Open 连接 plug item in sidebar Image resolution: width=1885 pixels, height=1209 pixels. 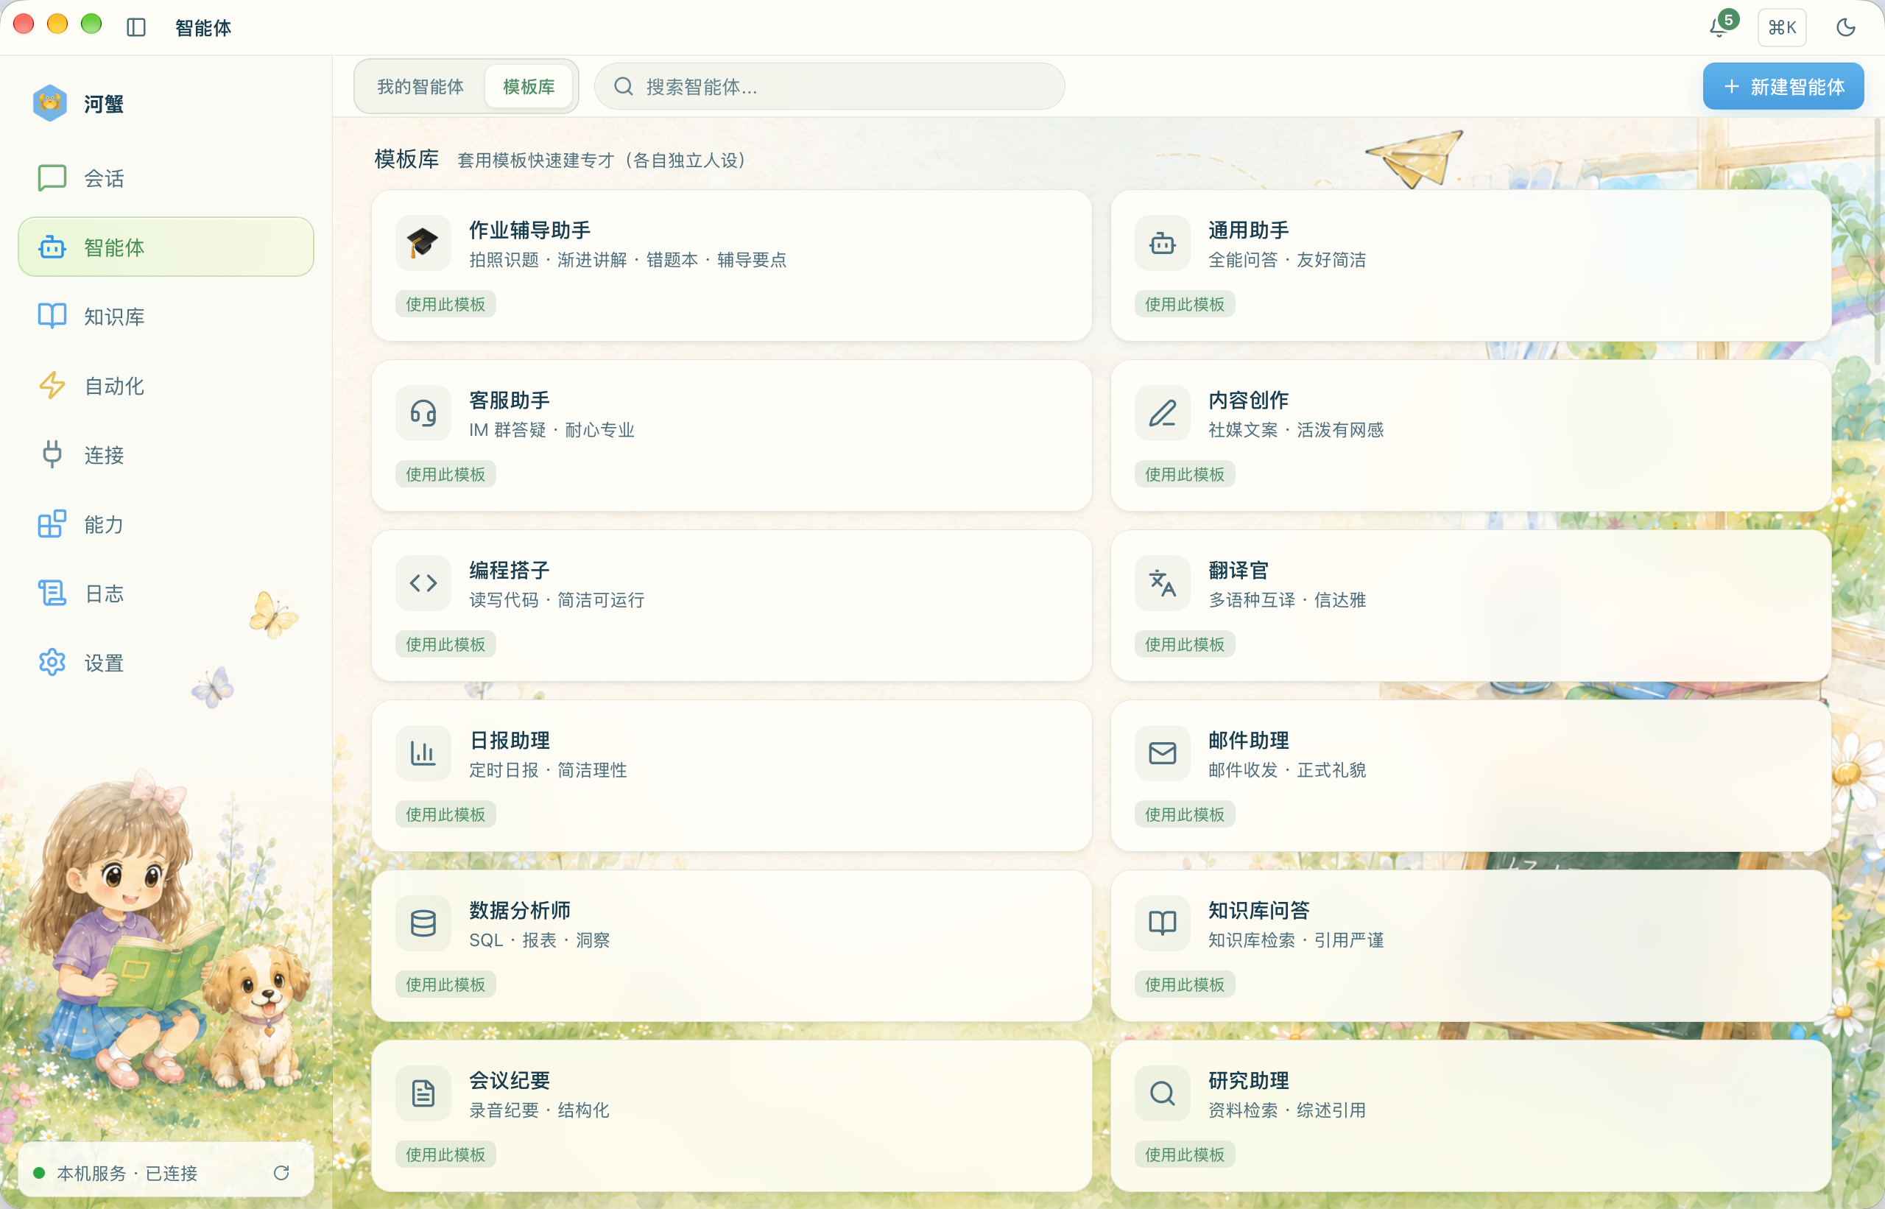coord(166,454)
